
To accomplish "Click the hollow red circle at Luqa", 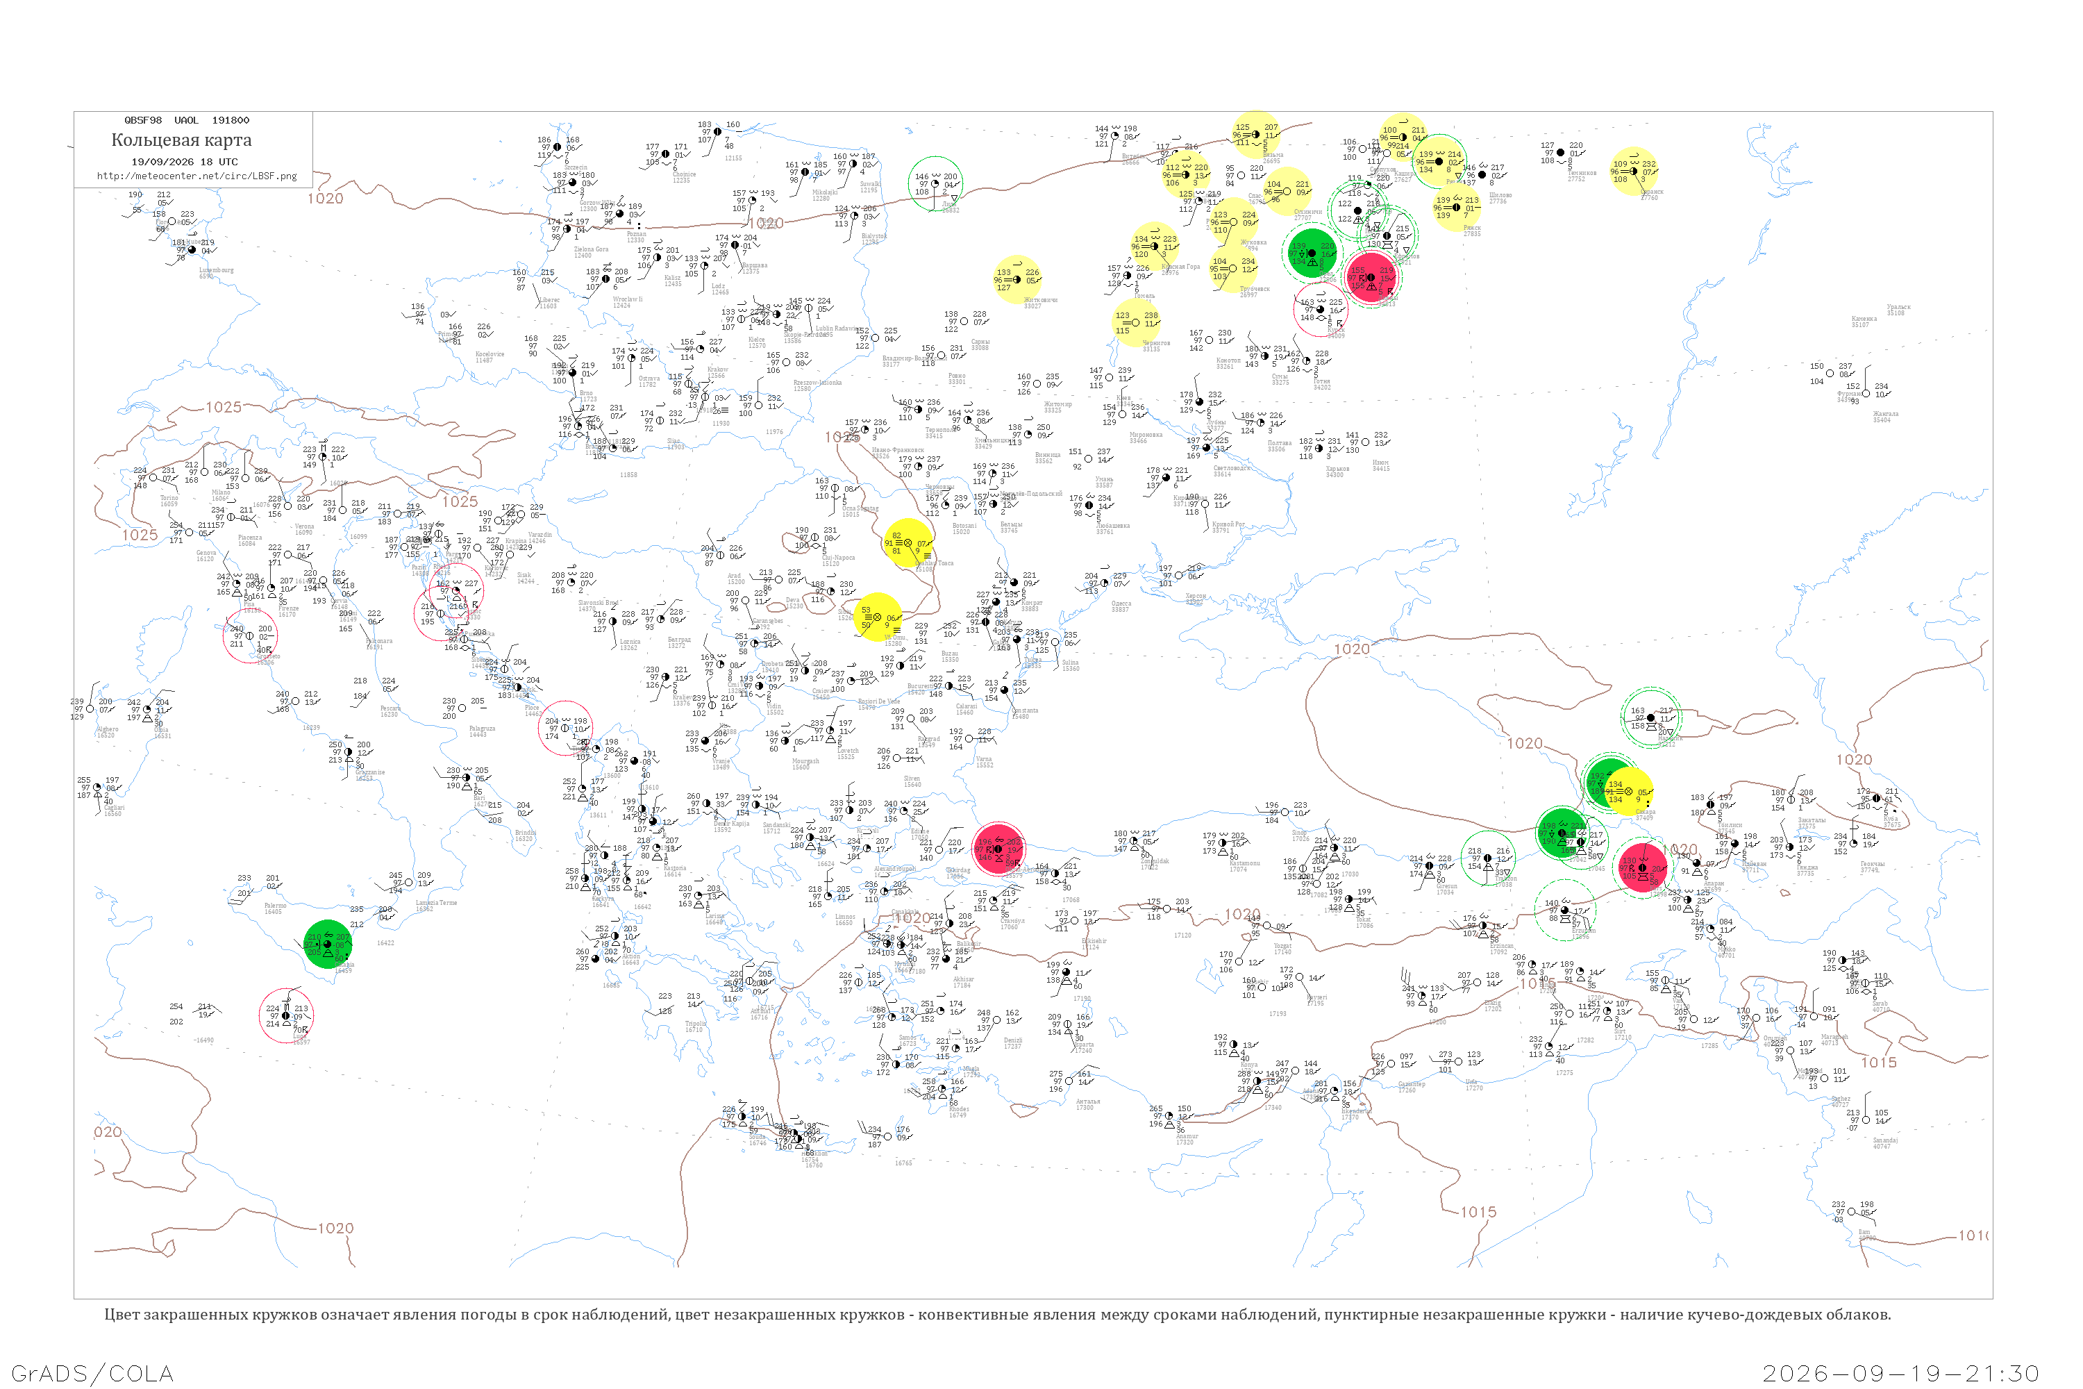I will pos(287,1016).
